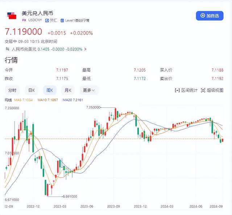Click the MA5 7.1334 indicator label

click(x=23, y=100)
